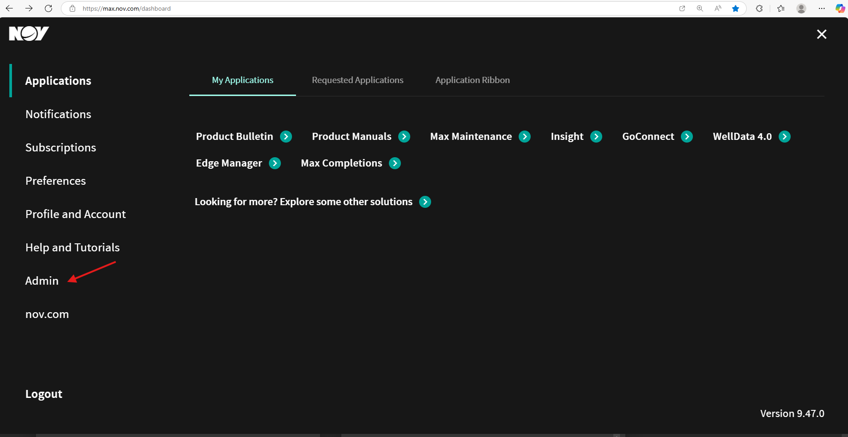
Task: Click the GoConnect arrow icon
Action: 687,136
